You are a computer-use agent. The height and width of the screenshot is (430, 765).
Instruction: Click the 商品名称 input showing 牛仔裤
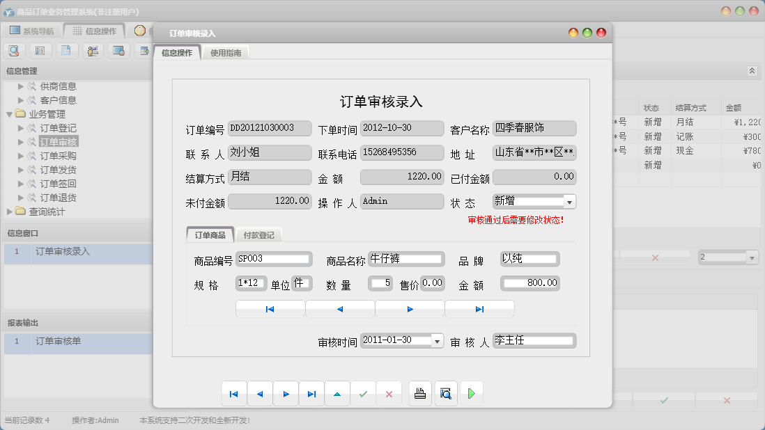(x=406, y=257)
